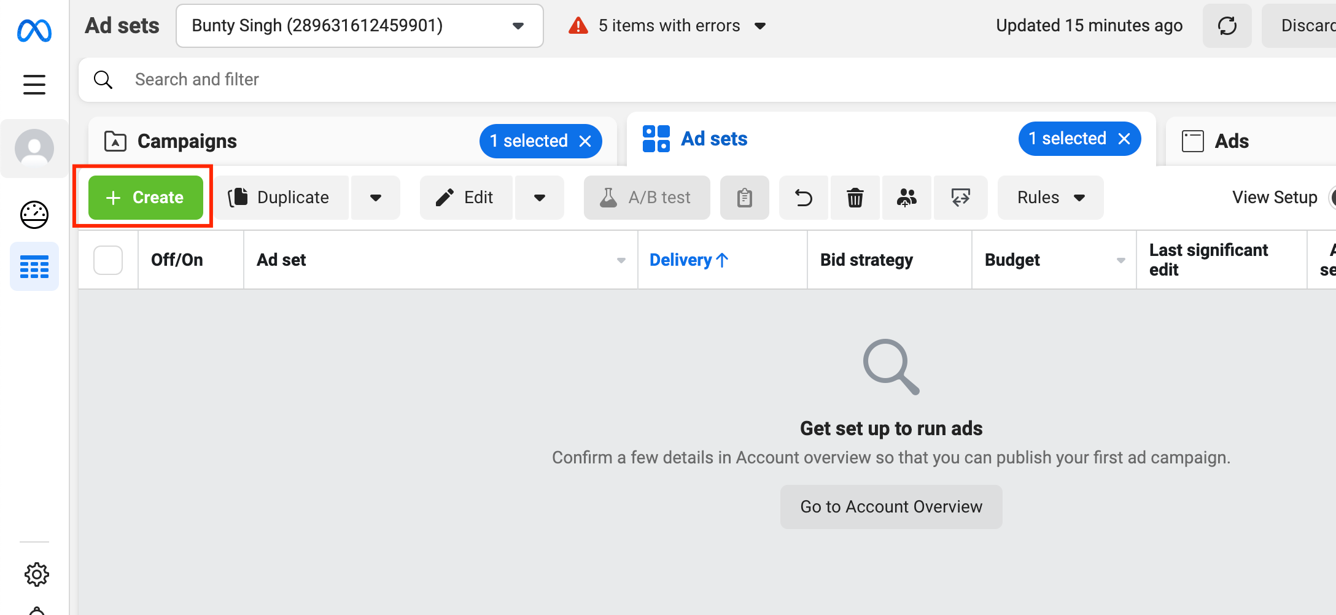1336x615 pixels.
Task: Toggle the select-all checkbox in table header
Action: click(108, 260)
